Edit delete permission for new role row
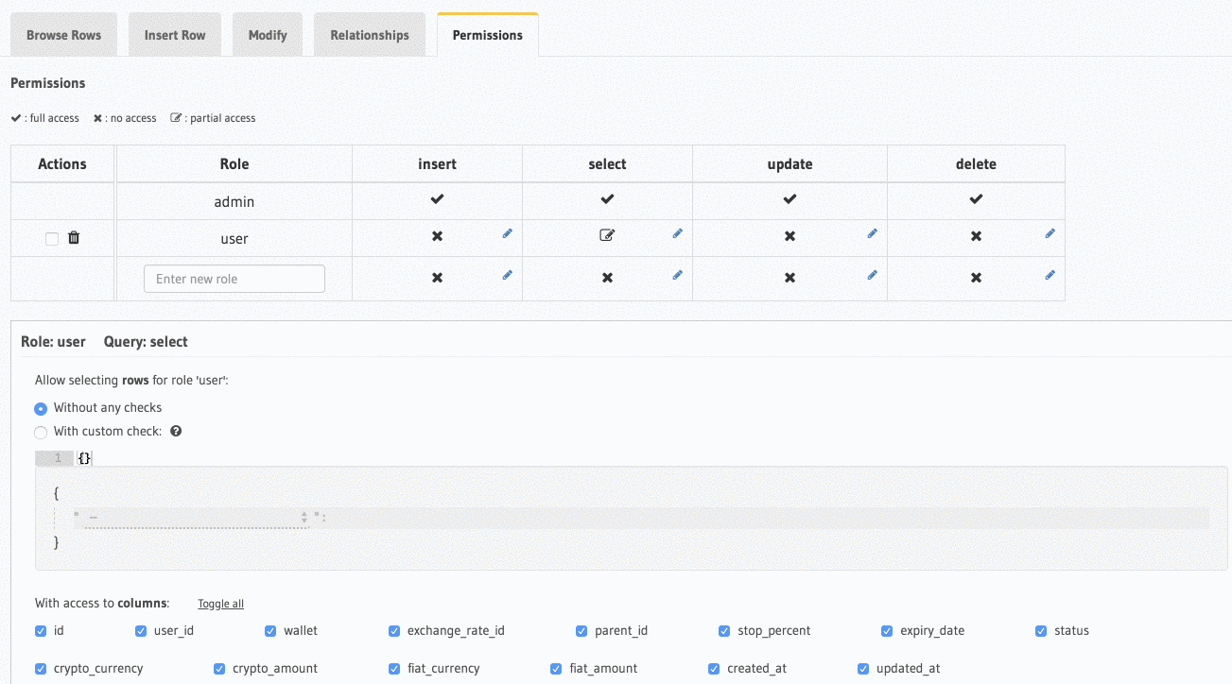Viewport: 1232px width, 684px height. [1050, 275]
